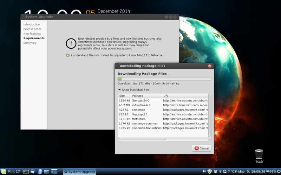Viewport: 281px width, 175px height.
Task: Open the Mint 17 start menu
Action: [x=11, y=171]
